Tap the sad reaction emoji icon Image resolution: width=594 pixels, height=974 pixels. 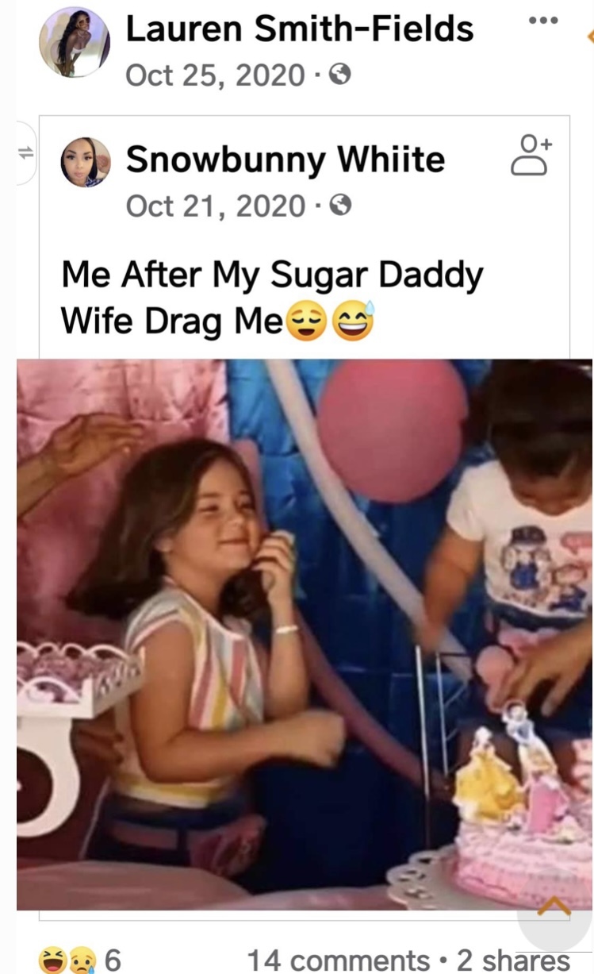[80, 959]
